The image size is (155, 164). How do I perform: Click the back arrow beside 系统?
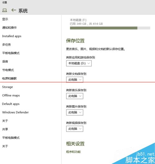14,10
